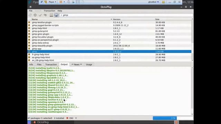Viewport: 221px width, 124px height.
Task: Click the fullscreen icon in VM player bar
Action: [x=78, y=2]
